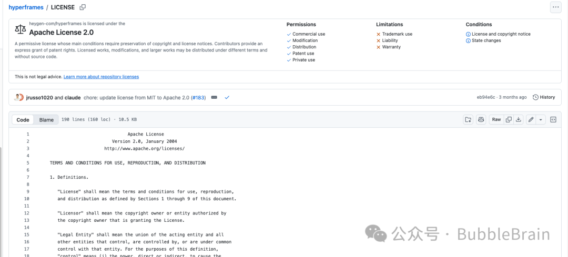Click the Warranty X icon
568x257 pixels.
pyautogui.click(x=379, y=47)
